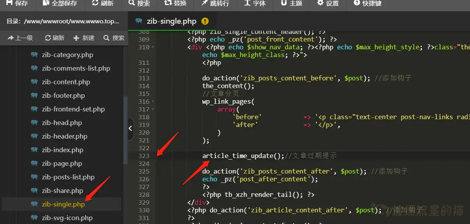Switch to the zib-single.php editor tab
470x224 pixels.
point(171,21)
